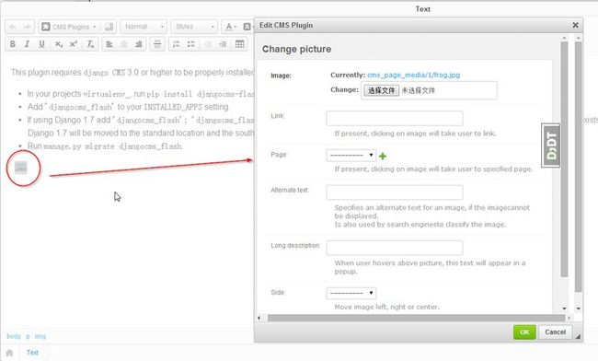This screenshot has height=361, width=598.
Task: Click the dialog resize handle
Action: point(578,336)
